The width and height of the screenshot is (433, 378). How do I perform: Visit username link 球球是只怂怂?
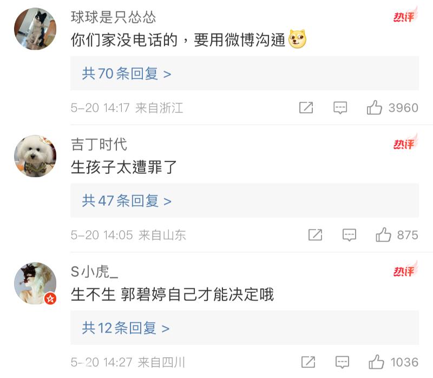[x=113, y=17]
